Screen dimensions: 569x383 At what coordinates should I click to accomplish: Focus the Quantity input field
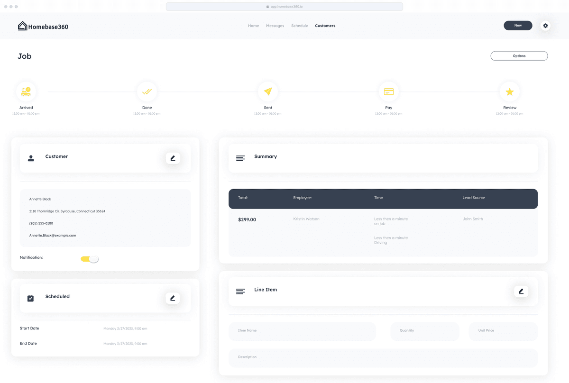[425, 330]
